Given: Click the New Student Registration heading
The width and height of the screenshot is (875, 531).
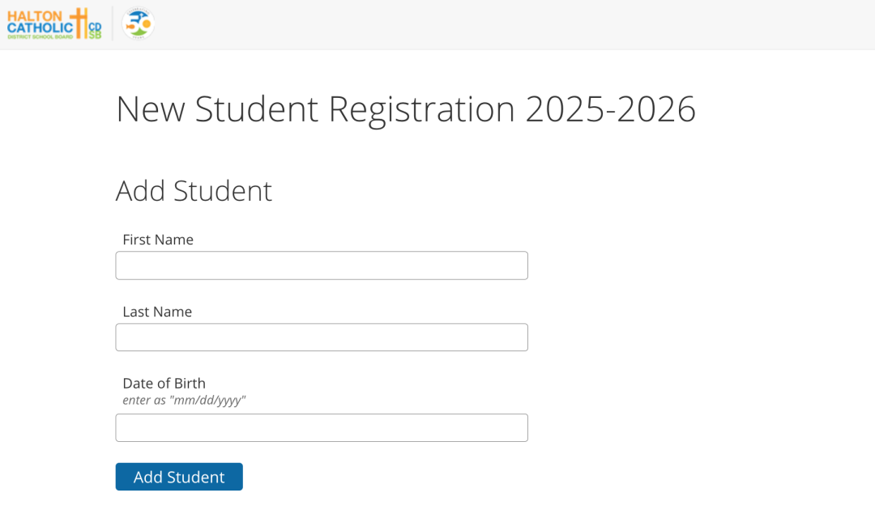Looking at the screenshot, I should click(x=406, y=108).
